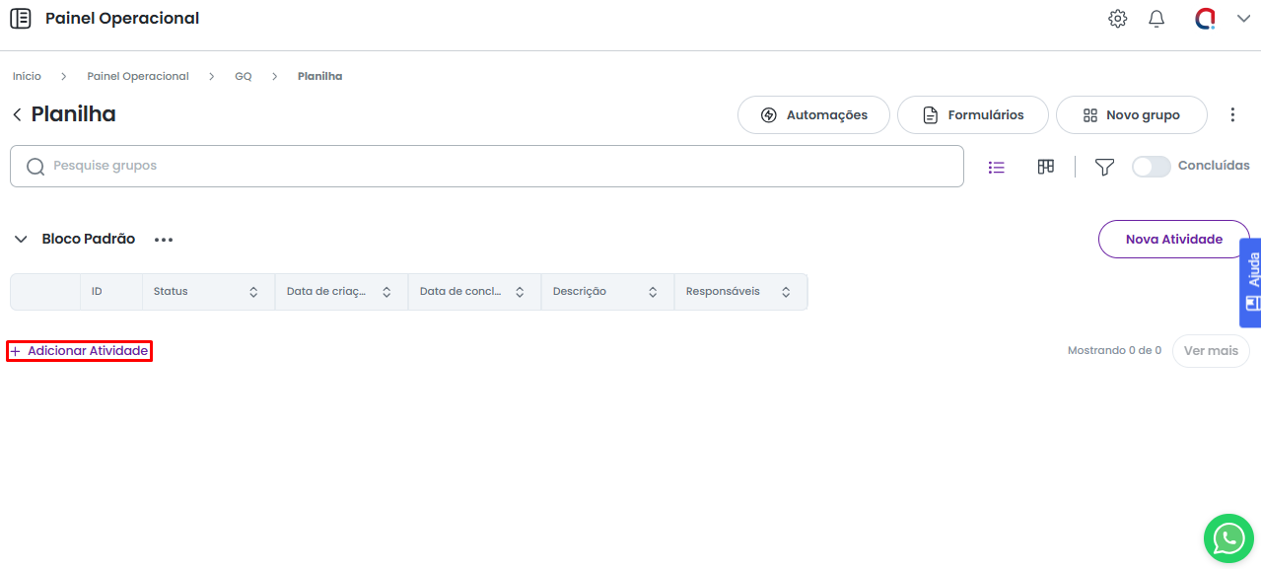Viewport: 1261px width, 569px height.
Task: Navigate to GQ breadcrumb
Action: point(243,77)
